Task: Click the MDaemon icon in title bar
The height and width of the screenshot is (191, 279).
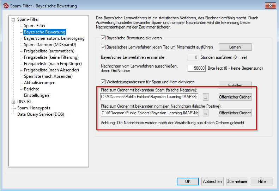Action: click(x=5, y=6)
